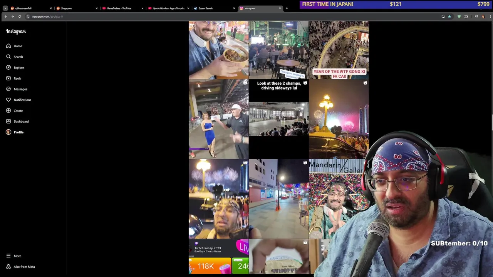
Task: Close the Singapore tab
Action: 97,8
